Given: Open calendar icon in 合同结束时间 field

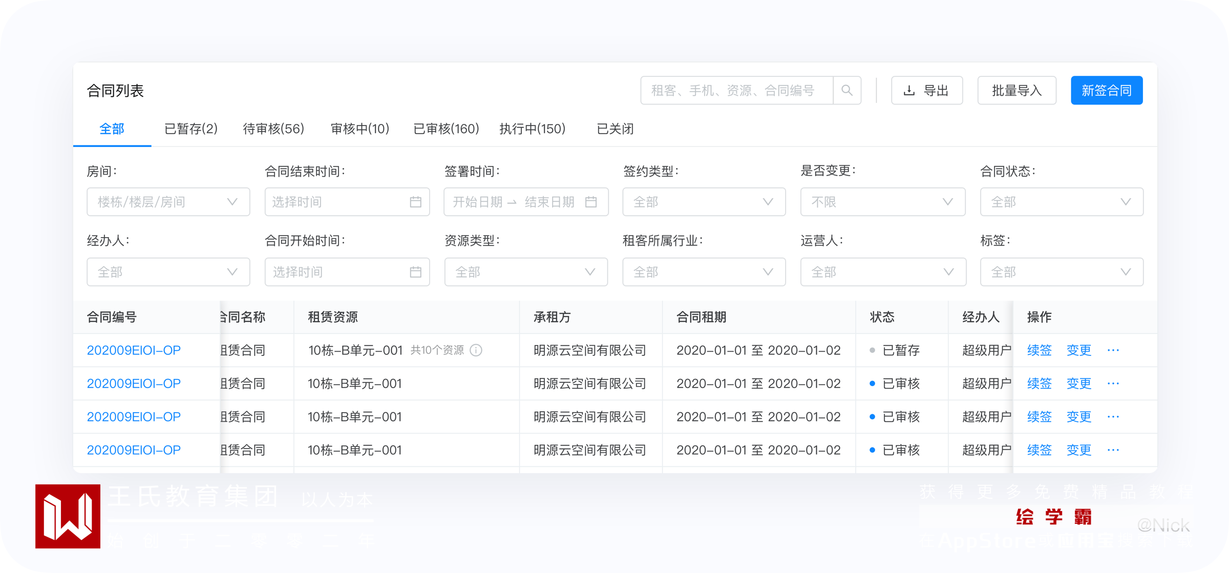Looking at the screenshot, I should (415, 202).
